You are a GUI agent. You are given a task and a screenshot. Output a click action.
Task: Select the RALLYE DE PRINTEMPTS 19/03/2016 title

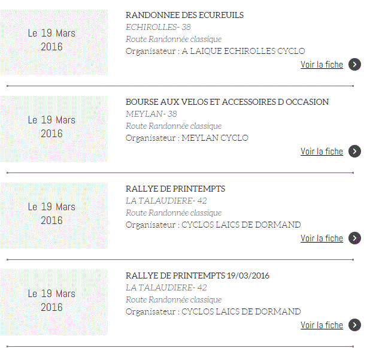tap(198, 276)
